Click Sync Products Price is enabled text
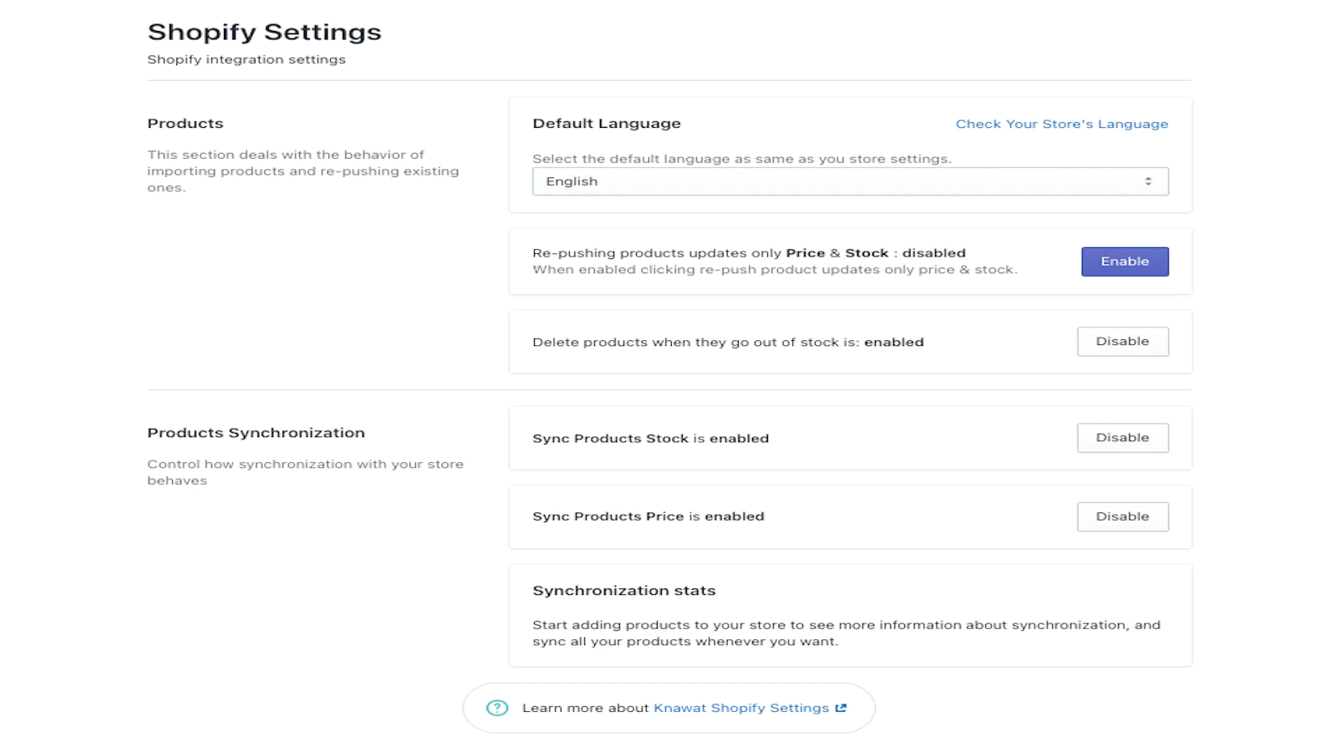The height and width of the screenshot is (752, 1337). 648,516
